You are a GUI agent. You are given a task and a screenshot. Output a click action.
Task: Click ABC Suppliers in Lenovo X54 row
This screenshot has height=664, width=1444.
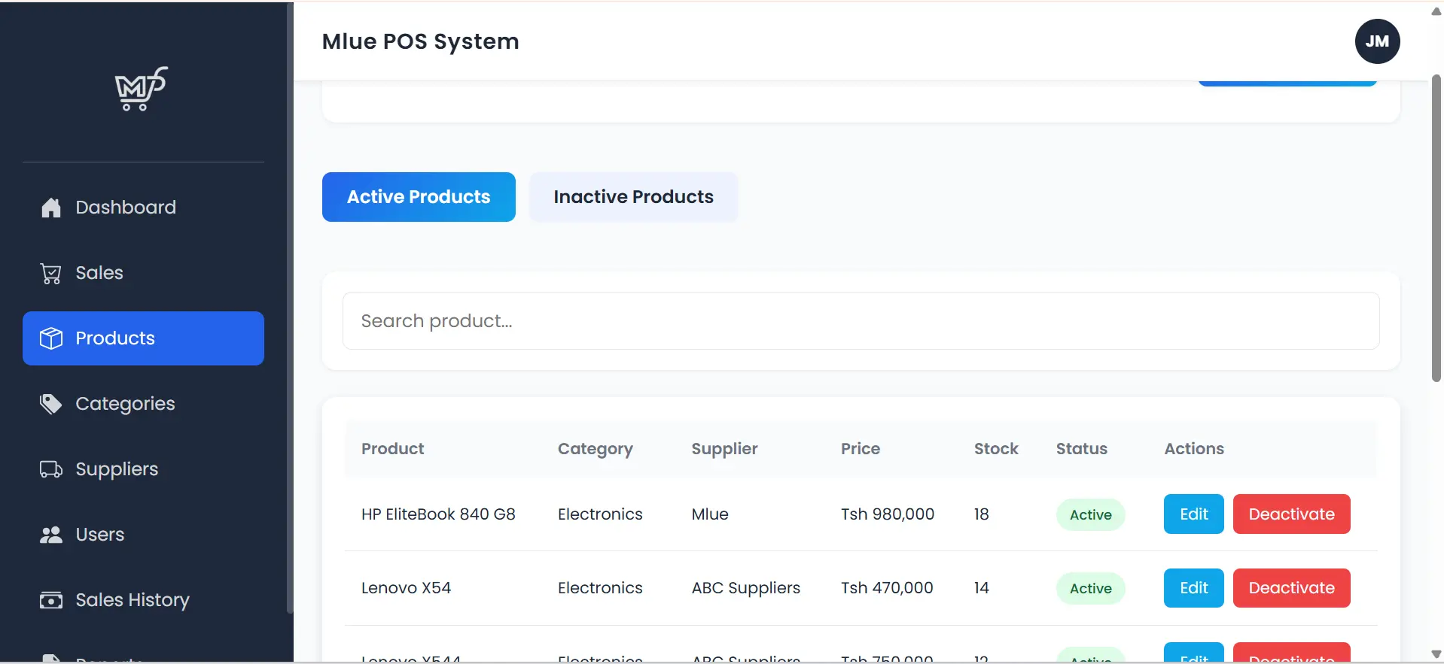pos(746,588)
